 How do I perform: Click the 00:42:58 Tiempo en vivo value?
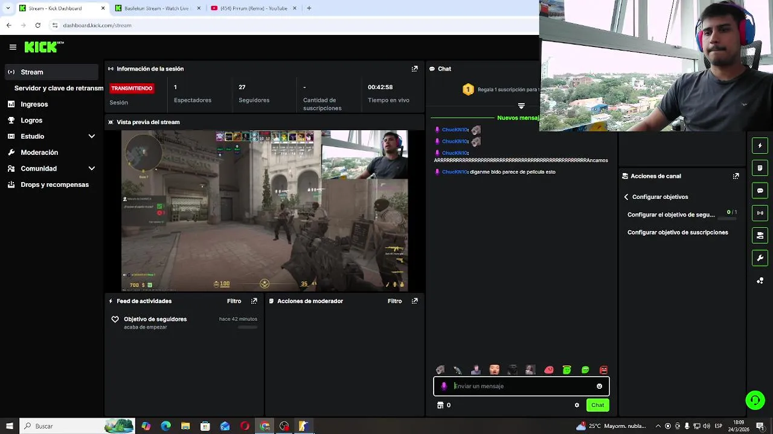click(x=380, y=87)
